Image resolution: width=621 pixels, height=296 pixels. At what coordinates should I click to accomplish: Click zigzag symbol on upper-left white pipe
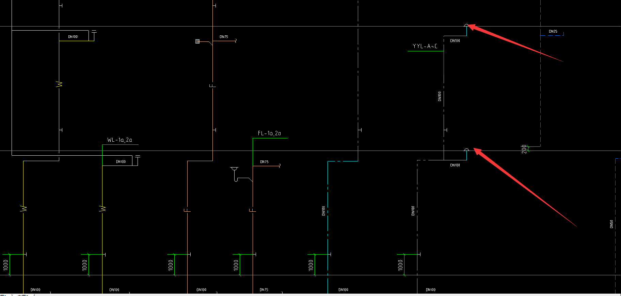(59, 84)
